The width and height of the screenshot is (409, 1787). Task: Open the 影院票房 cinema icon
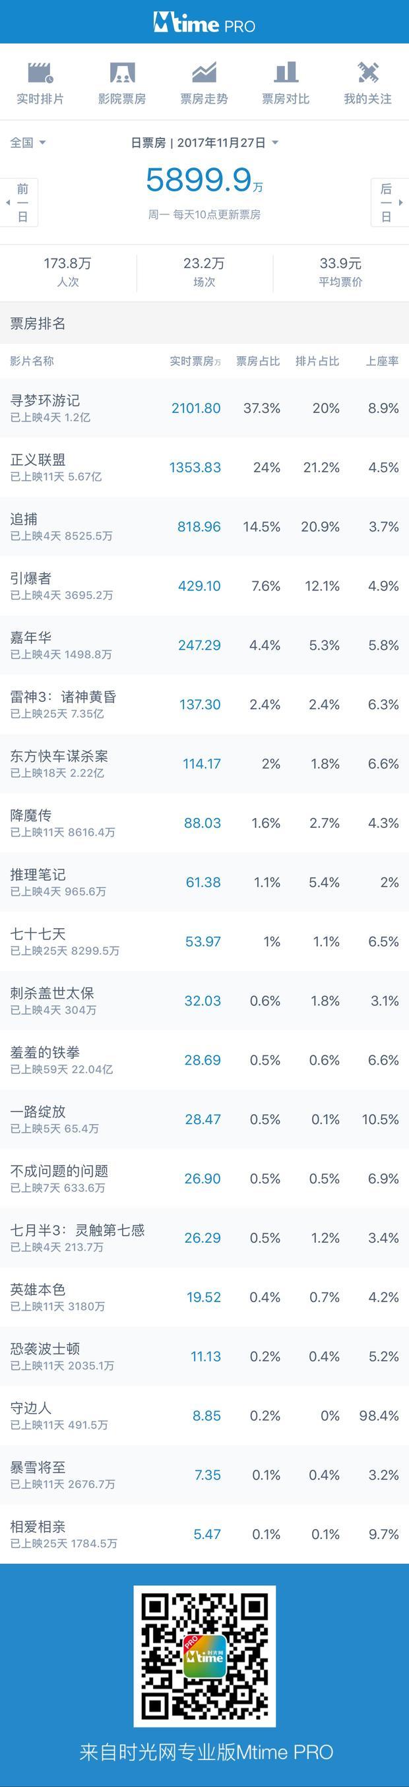[122, 73]
